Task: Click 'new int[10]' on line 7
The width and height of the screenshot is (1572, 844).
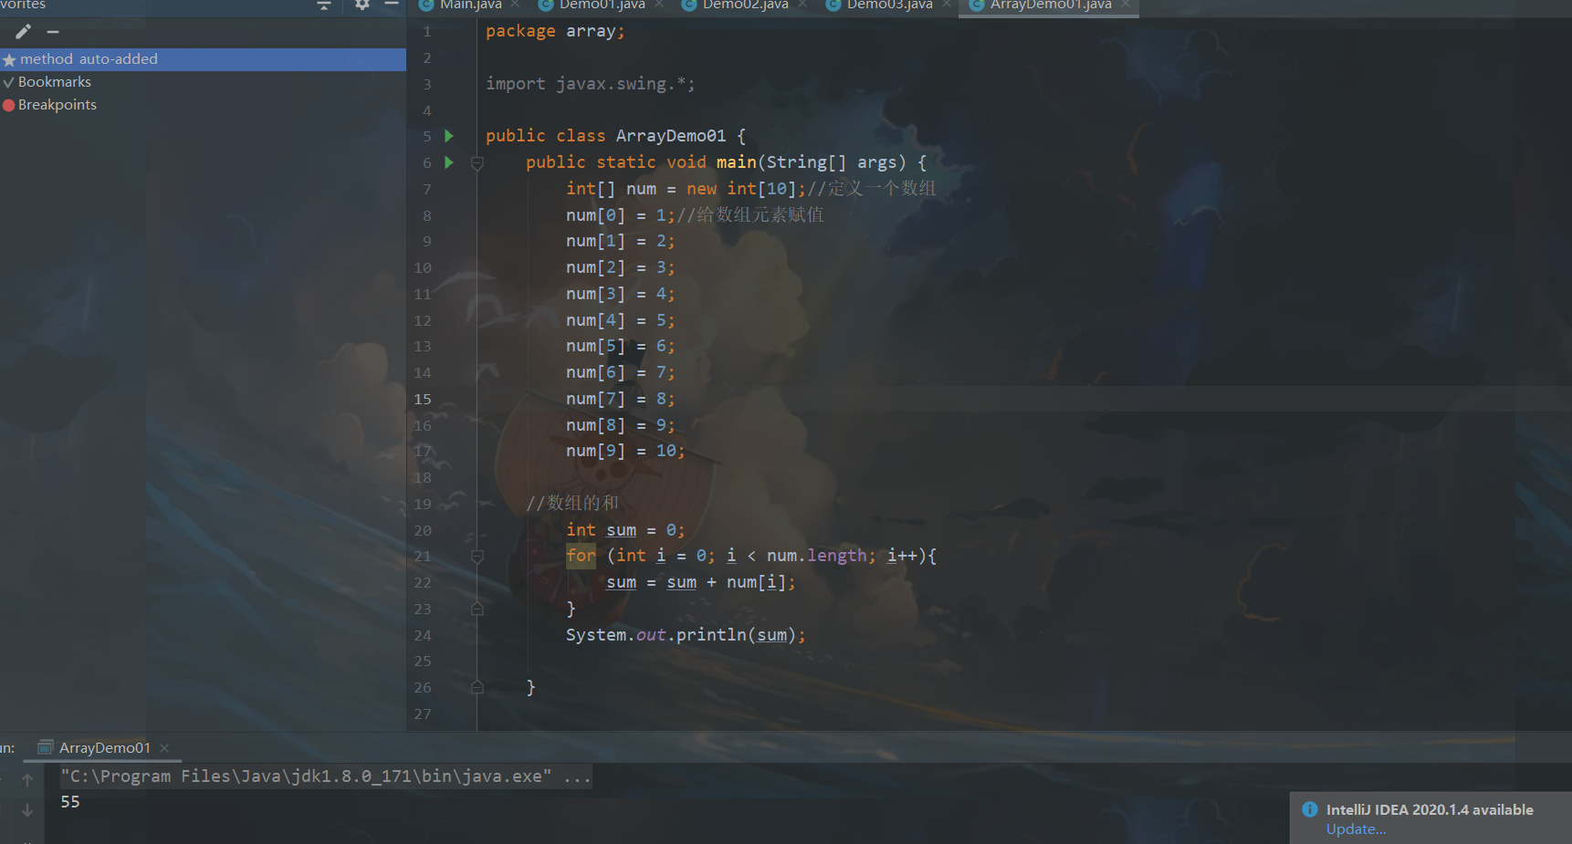Action: click(742, 189)
